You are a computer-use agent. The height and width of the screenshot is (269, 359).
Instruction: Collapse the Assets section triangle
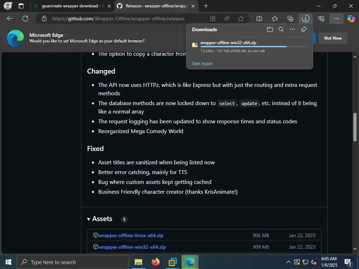pyautogui.click(x=89, y=219)
